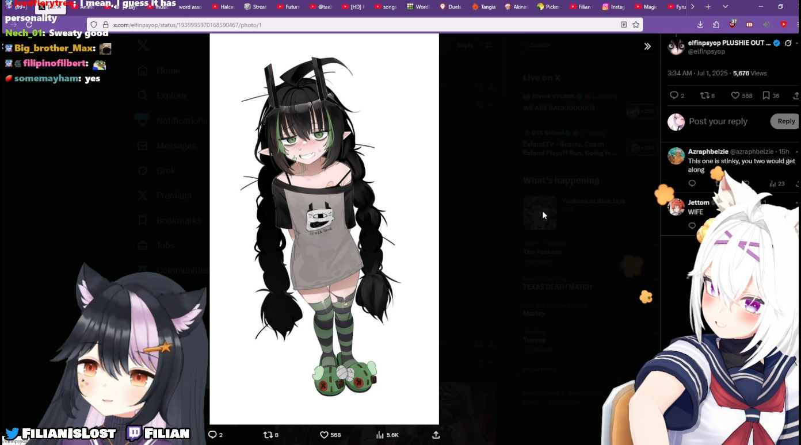Open Azraphbelzie's avatar
This screenshot has height=445, width=801.
[676, 156]
